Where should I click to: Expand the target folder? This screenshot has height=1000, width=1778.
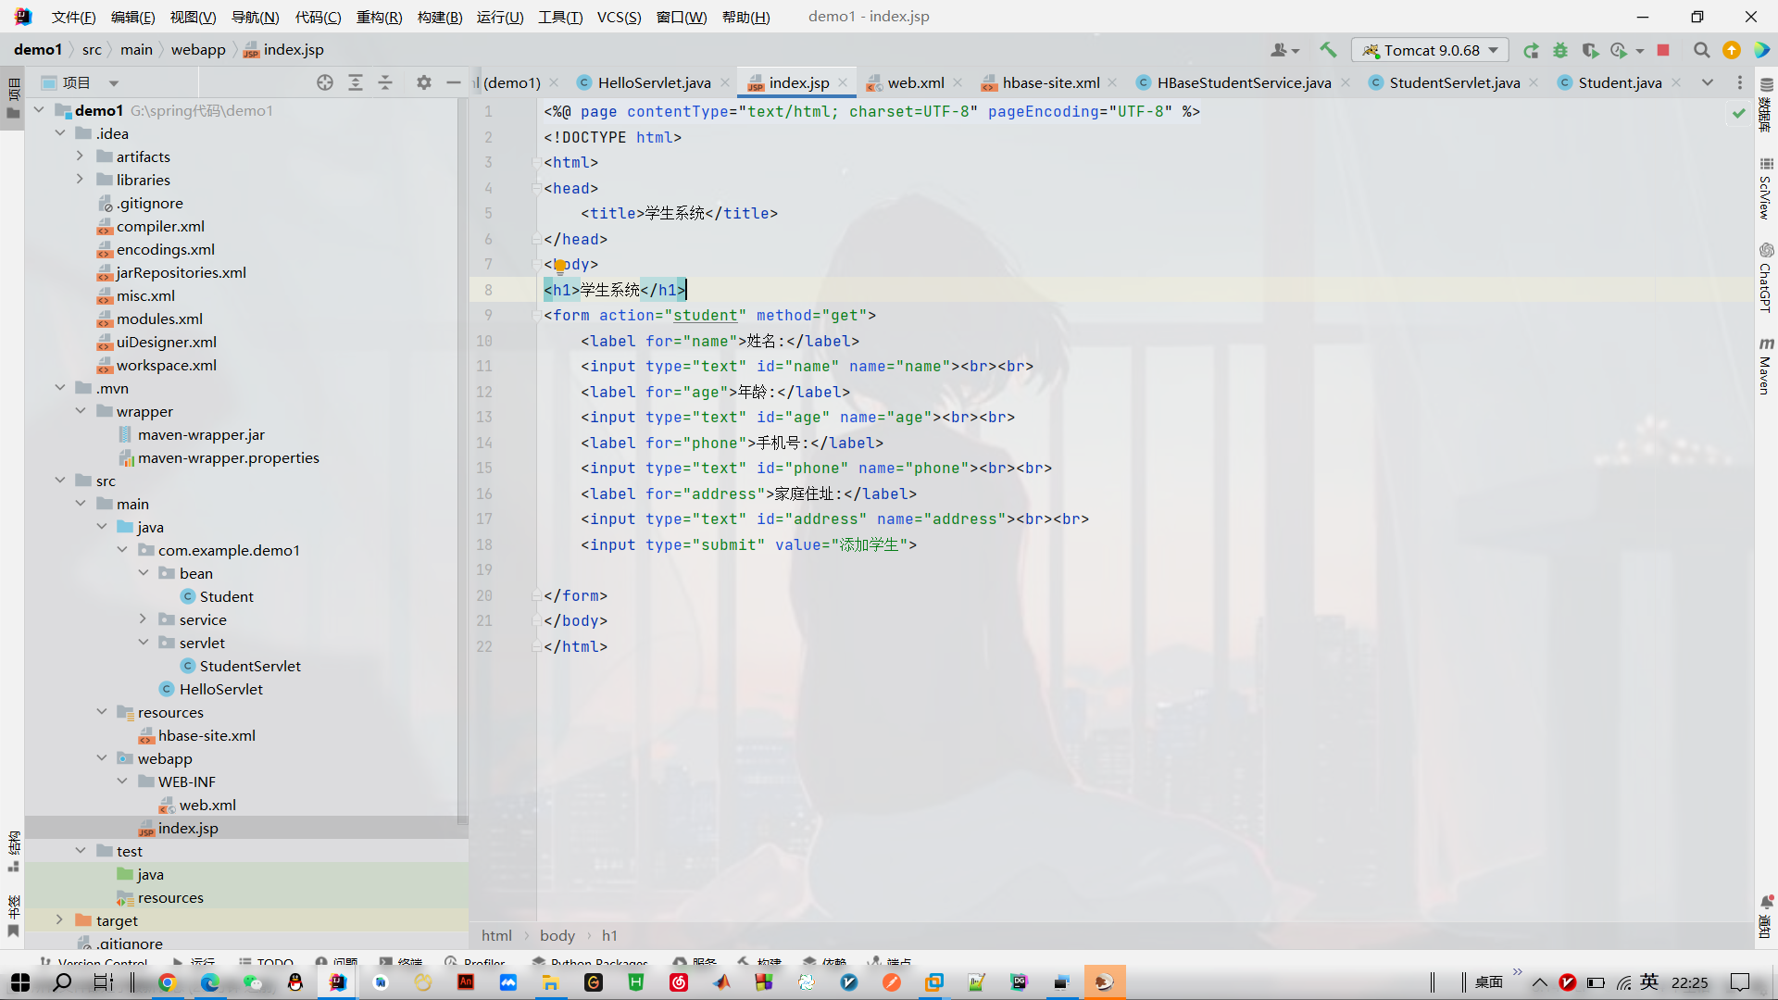(59, 920)
